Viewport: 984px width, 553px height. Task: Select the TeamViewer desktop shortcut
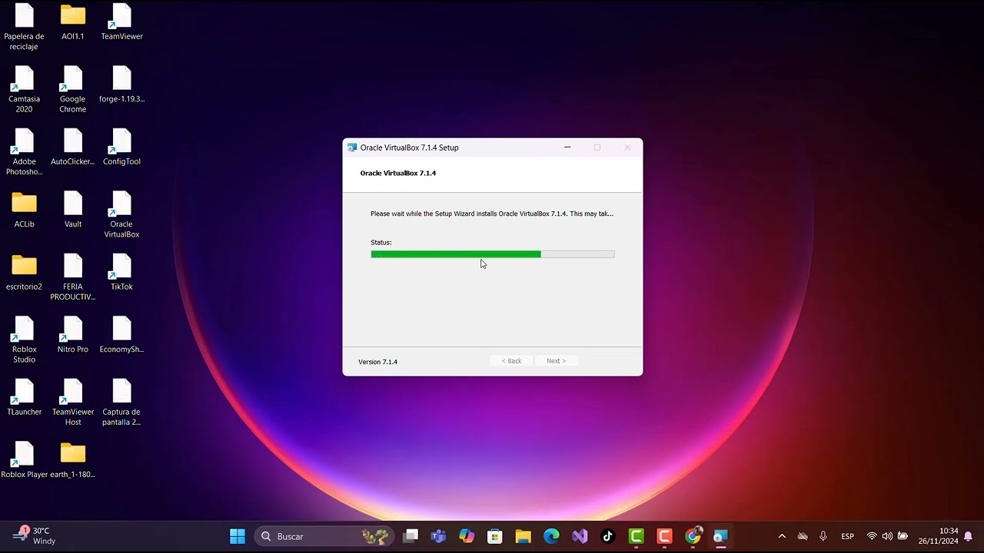pos(121,22)
